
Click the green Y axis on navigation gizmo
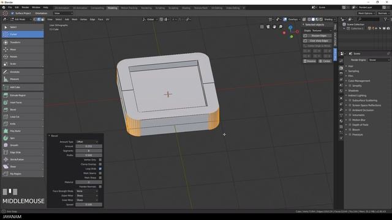tap(292, 37)
